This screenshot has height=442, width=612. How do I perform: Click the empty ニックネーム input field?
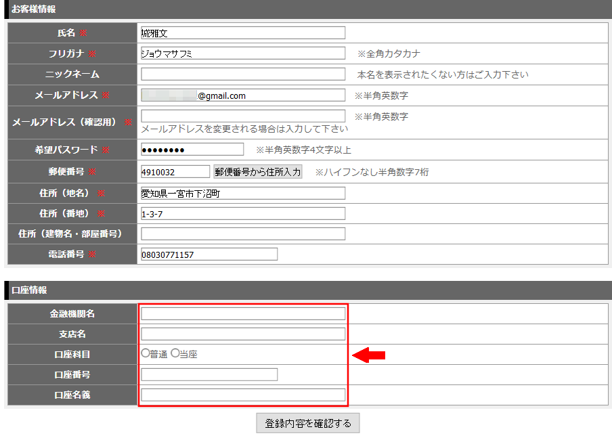coord(243,74)
